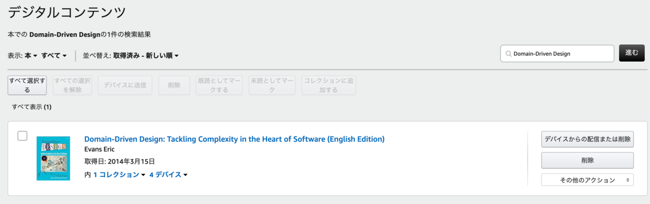Image resolution: width=650 pixels, height=204 pixels.
Task: Click the magnifier icon in search box
Action: point(508,54)
